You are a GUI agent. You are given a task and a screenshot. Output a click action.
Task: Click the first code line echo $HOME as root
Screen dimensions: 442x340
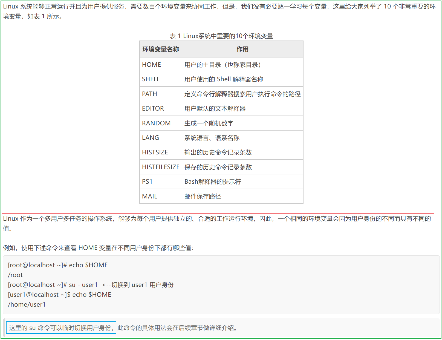(x=58, y=265)
